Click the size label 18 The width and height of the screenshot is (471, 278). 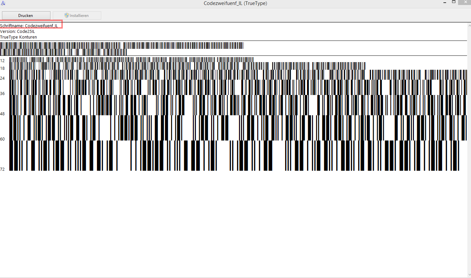pyautogui.click(x=2, y=68)
